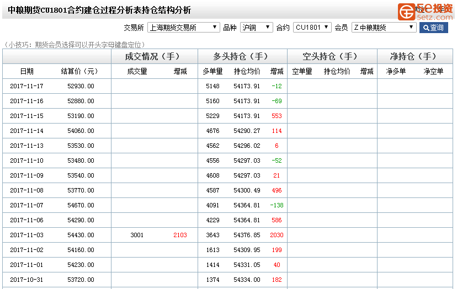Click settlement price 52930.00
This screenshot has height=289, width=457.
[x=81, y=86]
